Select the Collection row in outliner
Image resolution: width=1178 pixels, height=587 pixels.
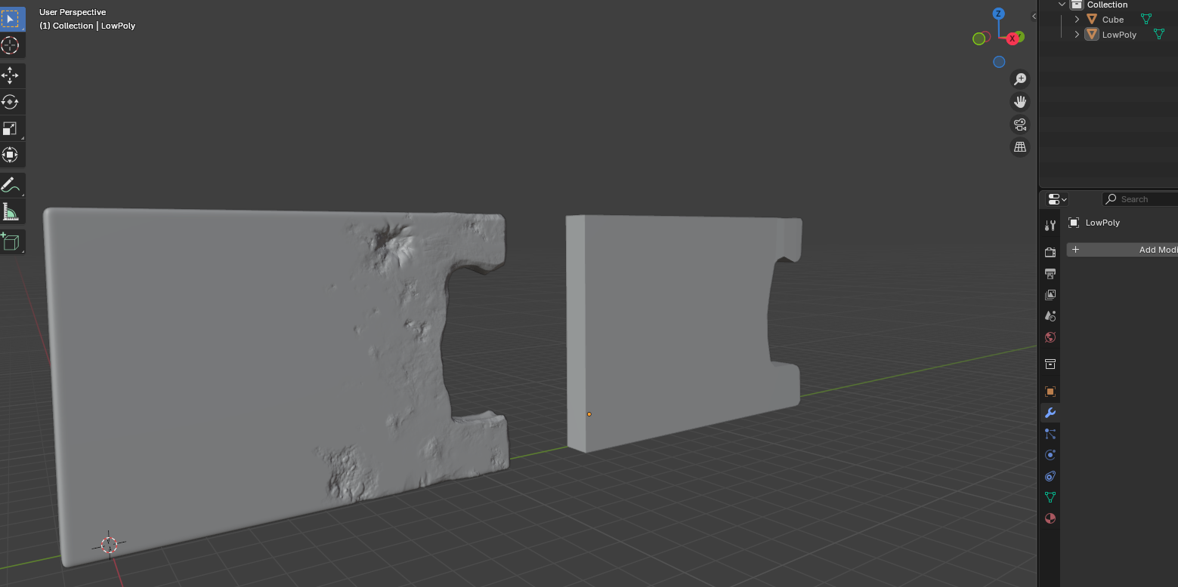[x=1108, y=5]
